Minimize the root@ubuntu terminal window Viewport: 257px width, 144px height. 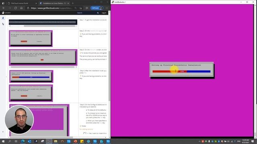[241, 2]
